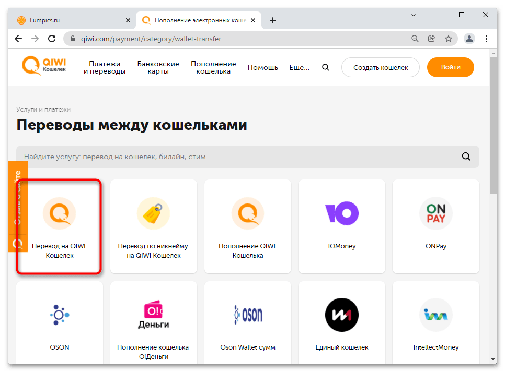
Task: Open the Chrome three-dot menu
Action: click(487, 39)
